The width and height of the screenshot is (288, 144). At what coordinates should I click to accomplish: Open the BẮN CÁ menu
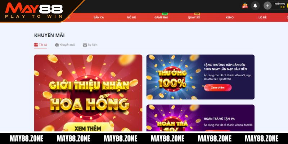click(99, 17)
